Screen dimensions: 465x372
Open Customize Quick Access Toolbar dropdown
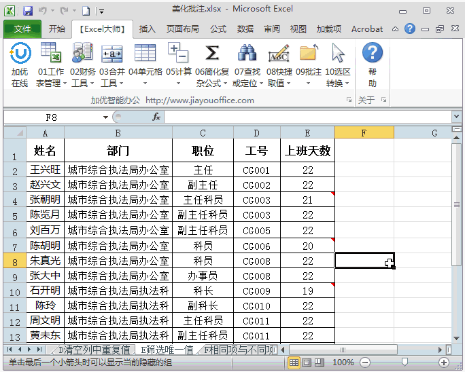coord(102,12)
